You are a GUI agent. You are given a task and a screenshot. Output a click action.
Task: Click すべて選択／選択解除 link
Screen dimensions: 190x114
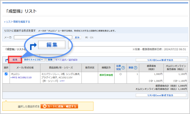point(66,60)
